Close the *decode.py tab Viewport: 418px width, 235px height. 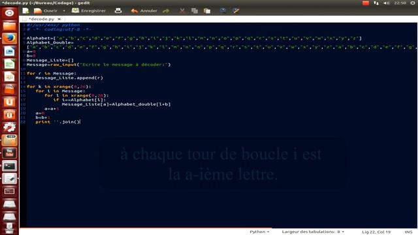click(x=59, y=19)
